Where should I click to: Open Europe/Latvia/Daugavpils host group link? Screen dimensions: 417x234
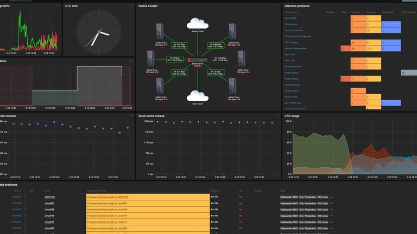[298, 36]
